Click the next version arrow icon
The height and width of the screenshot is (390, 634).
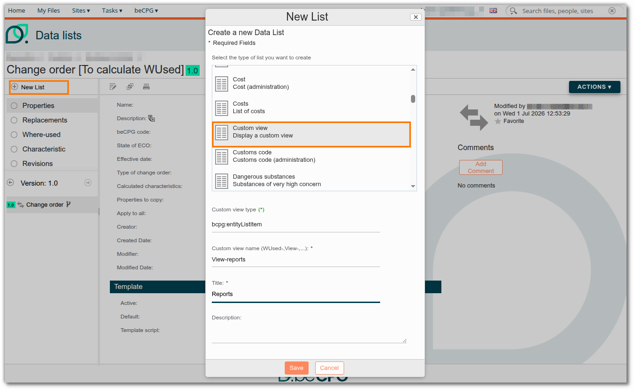click(88, 182)
